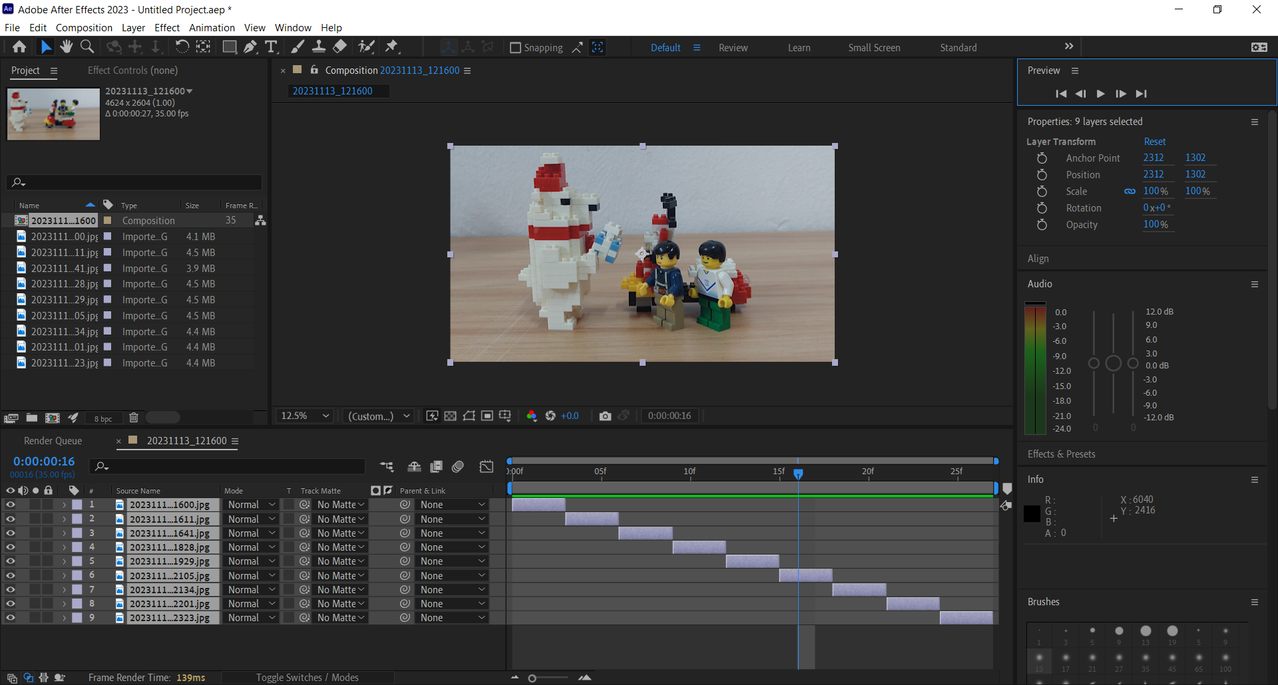Open the Effect menu
1278x685 pixels.
tap(167, 28)
